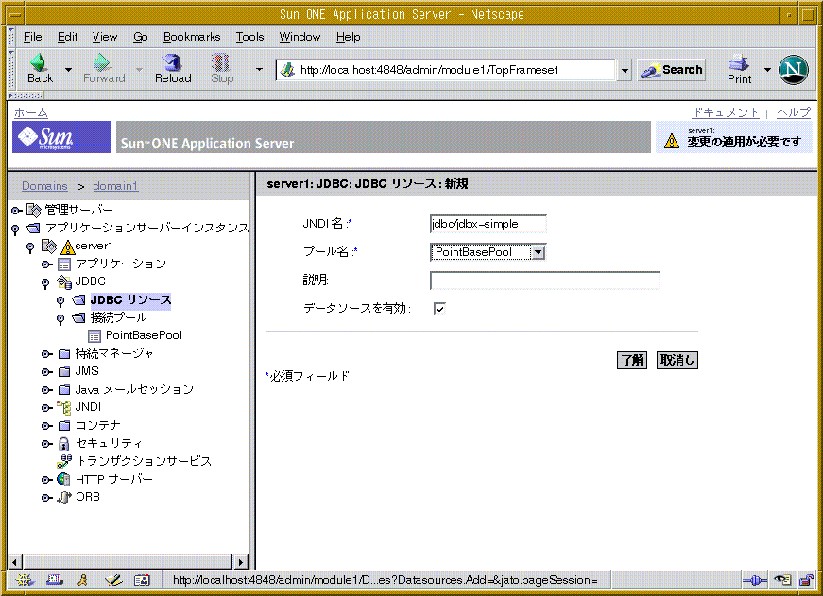
Task: Click the security lock status bar icon
Action: coord(806,580)
